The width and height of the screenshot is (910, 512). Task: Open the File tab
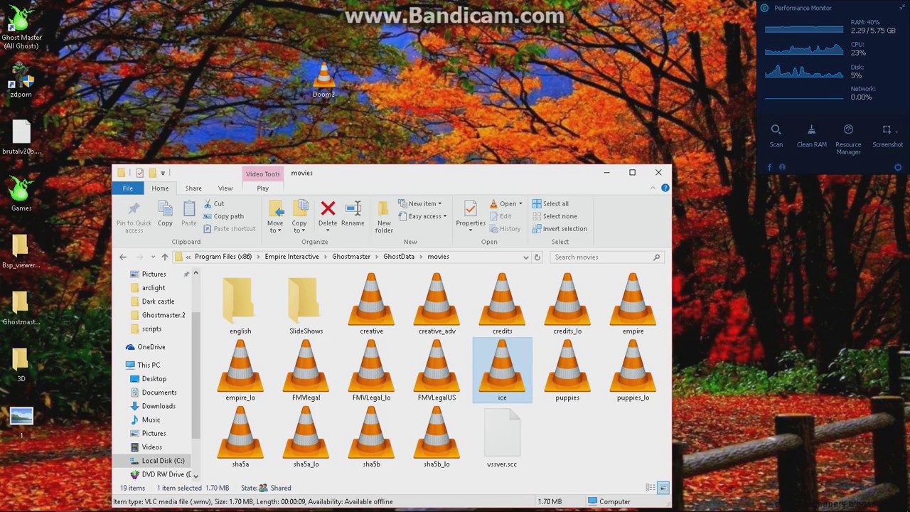128,188
